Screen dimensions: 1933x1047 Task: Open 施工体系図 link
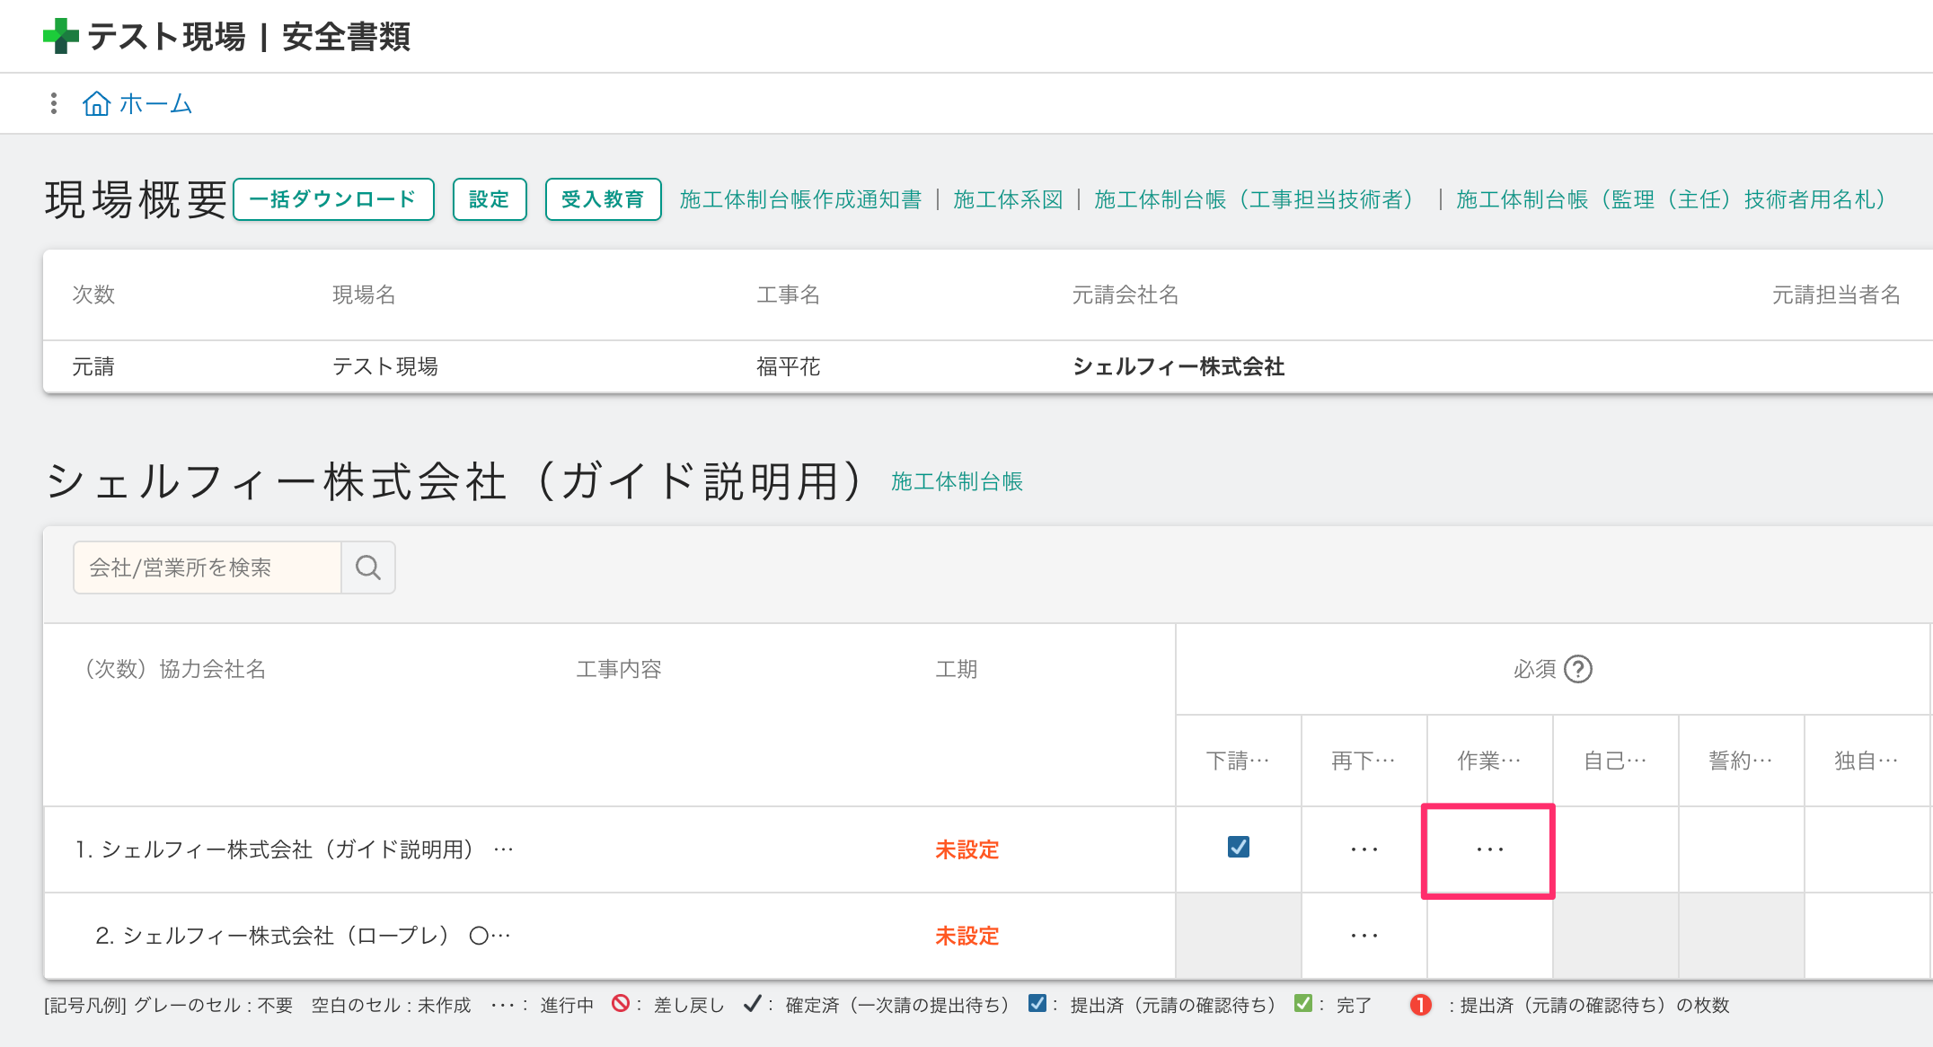pyautogui.click(x=1008, y=199)
